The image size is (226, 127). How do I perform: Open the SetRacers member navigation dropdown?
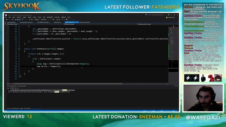click(x=157, y=24)
